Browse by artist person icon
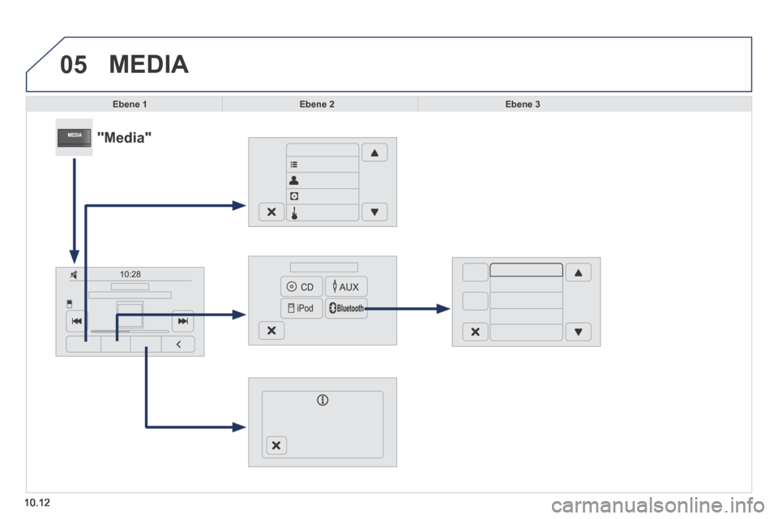This screenshot has width=778, height=519. 323,180
